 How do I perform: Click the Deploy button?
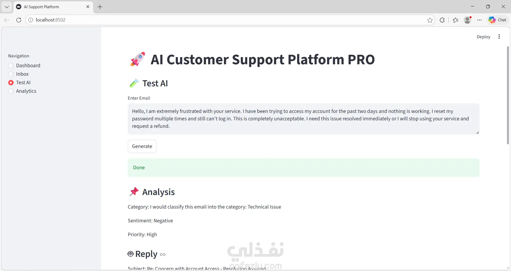tap(483, 37)
